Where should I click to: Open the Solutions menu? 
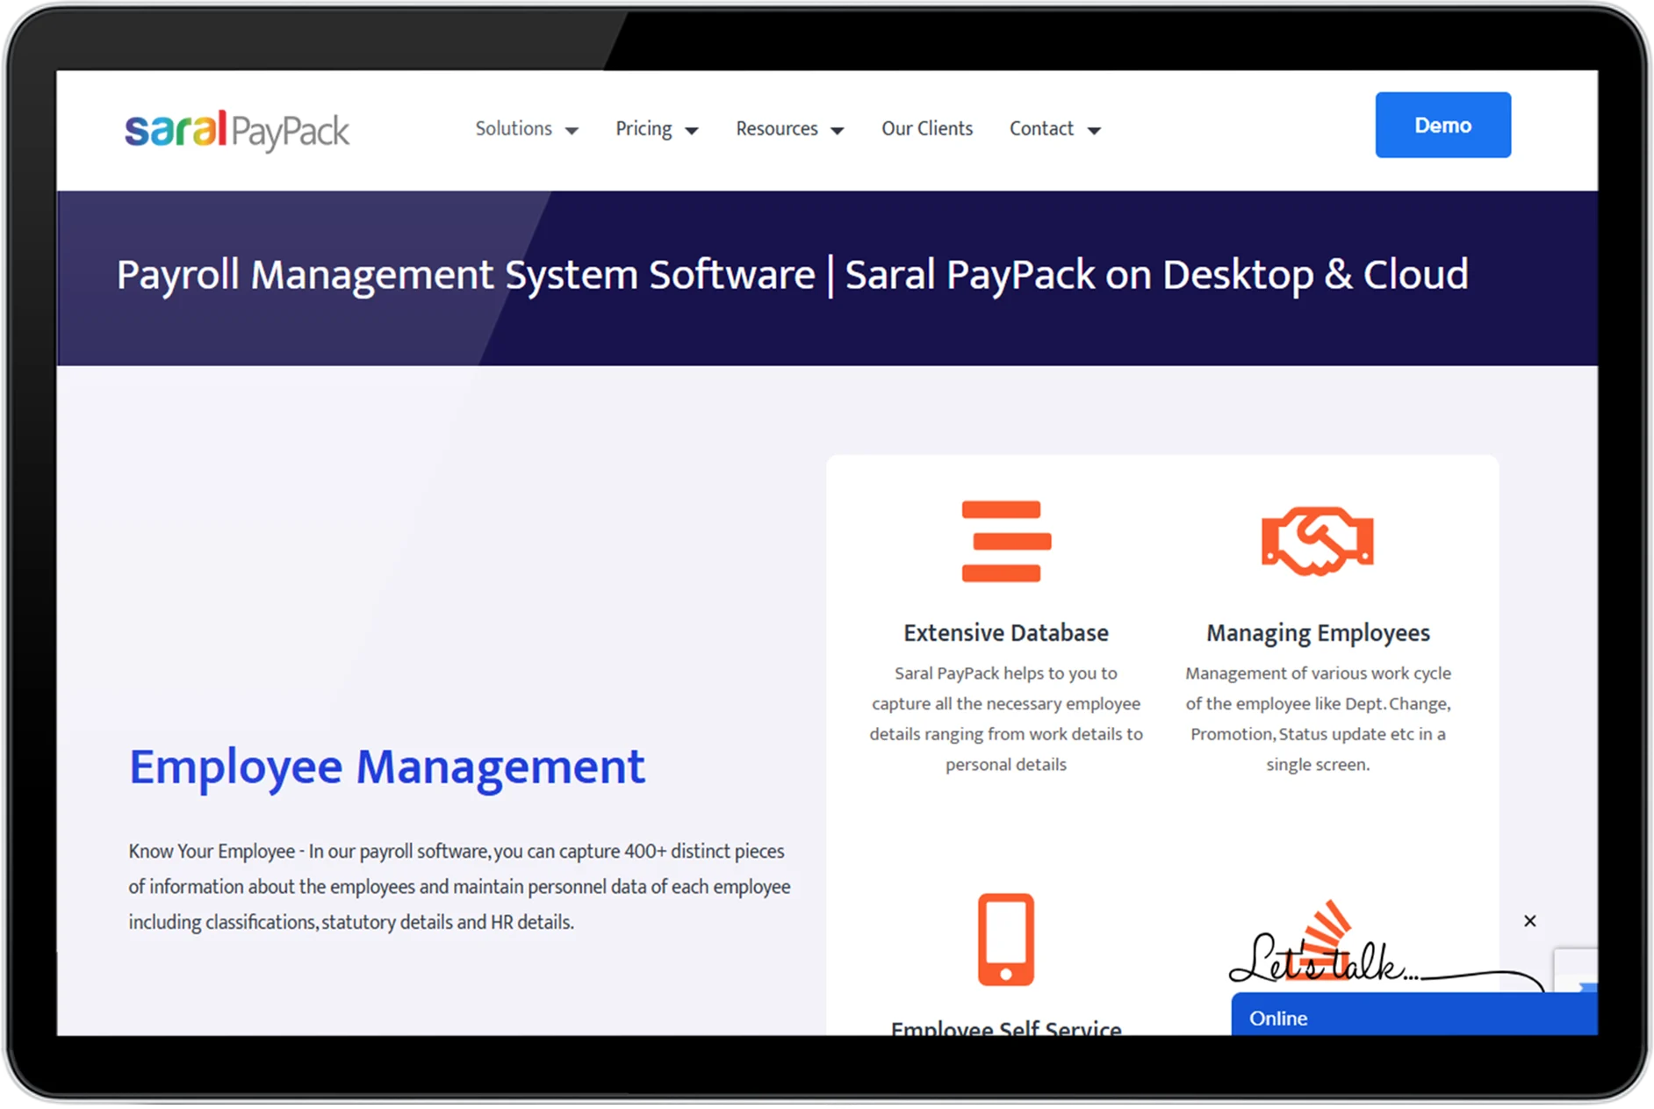click(514, 128)
